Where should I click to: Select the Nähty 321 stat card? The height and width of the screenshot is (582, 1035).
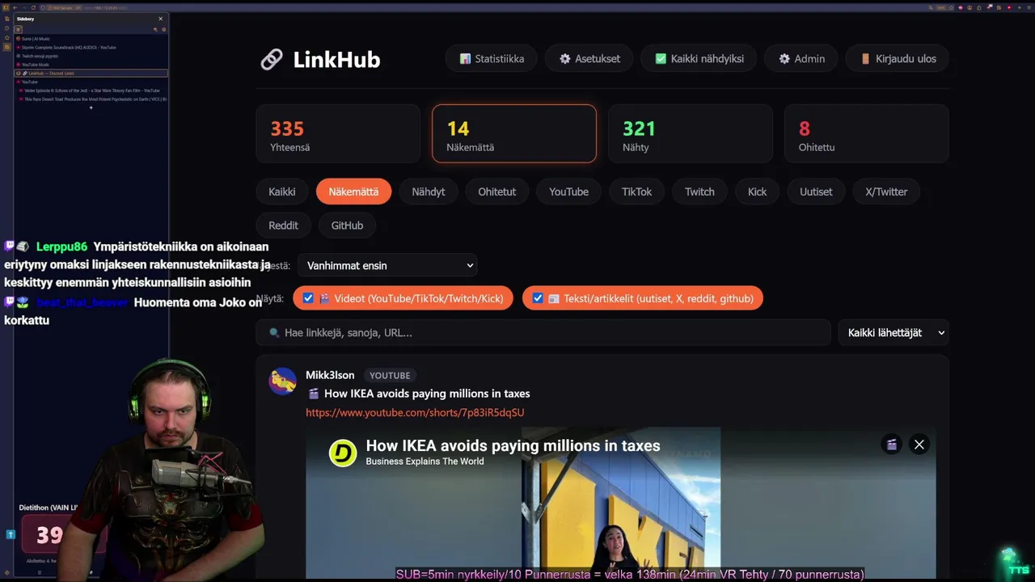[690, 133]
